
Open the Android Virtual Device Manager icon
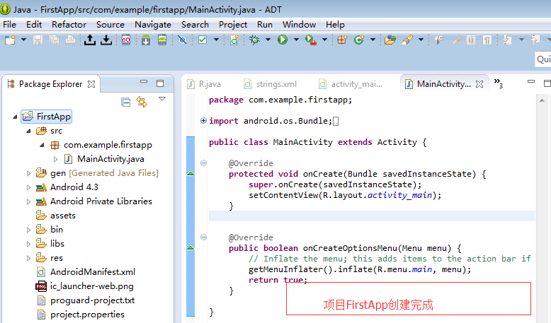(162, 40)
